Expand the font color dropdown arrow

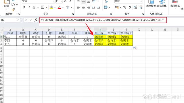point(63,7)
